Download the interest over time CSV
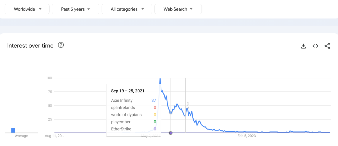The width and height of the screenshot is (338, 146). (x=303, y=46)
